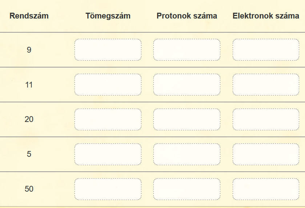The width and height of the screenshot is (305, 208).
Task: Select the Protonok száma field for Rendszám 11
Action: [x=187, y=85]
